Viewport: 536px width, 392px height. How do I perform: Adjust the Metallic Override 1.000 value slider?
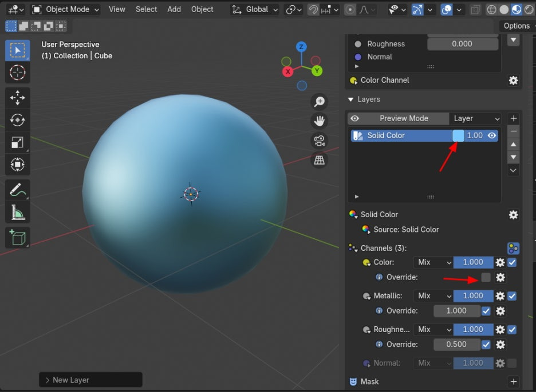click(x=456, y=311)
